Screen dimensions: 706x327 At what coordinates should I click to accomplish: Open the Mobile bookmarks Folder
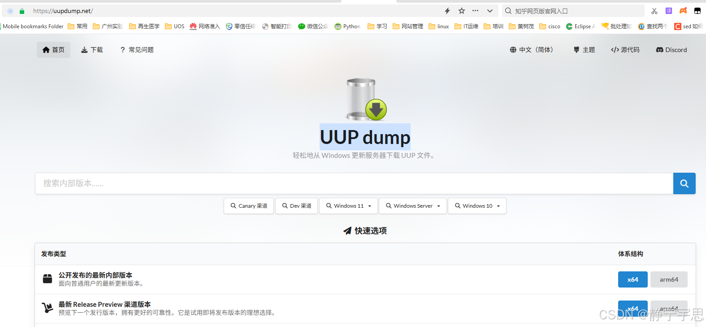[32, 26]
